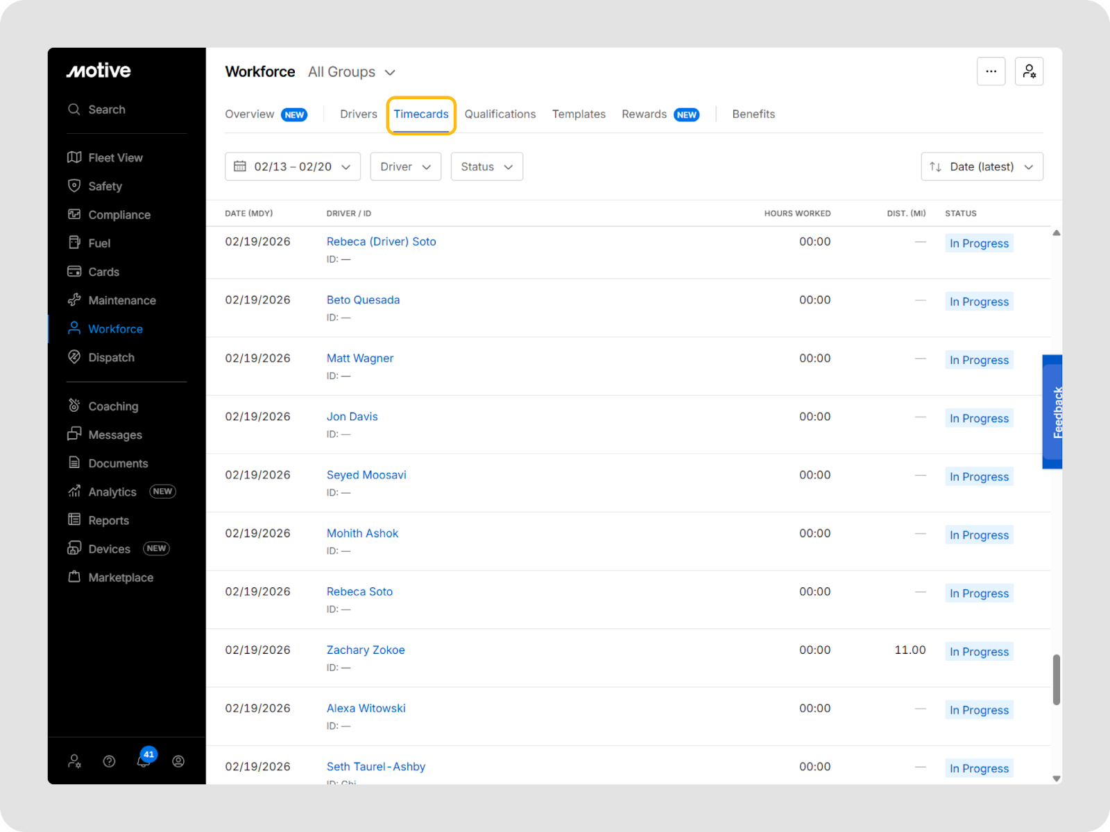Image resolution: width=1110 pixels, height=832 pixels.
Task: Click the notifications bell icon
Action: tap(144, 761)
